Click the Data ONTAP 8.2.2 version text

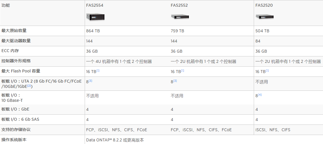tap(115, 140)
